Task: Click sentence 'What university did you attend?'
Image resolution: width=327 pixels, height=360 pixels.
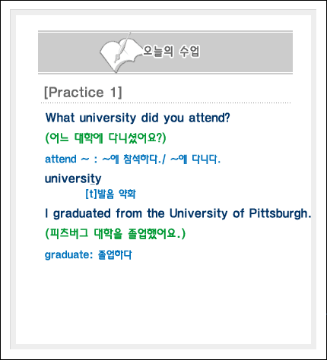Action: point(138,118)
